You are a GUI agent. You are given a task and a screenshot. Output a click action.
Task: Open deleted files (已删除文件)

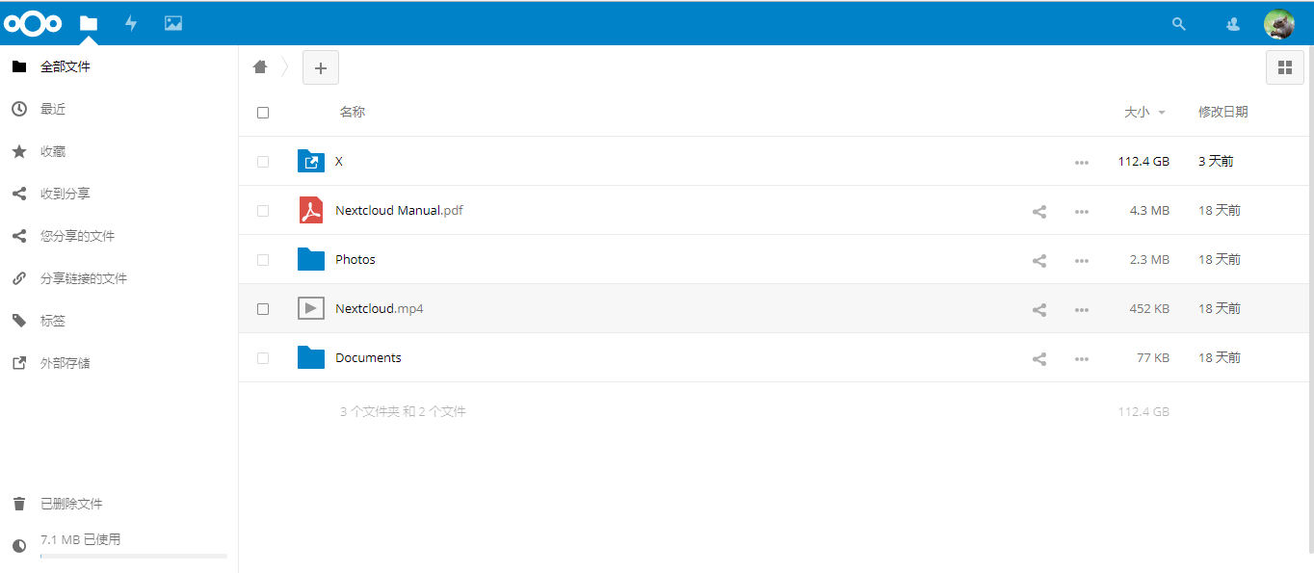click(x=70, y=504)
